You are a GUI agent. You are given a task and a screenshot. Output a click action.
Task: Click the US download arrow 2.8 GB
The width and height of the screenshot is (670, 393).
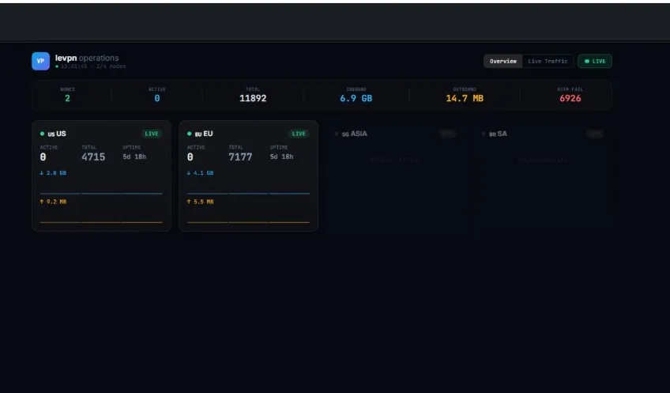tap(53, 172)
